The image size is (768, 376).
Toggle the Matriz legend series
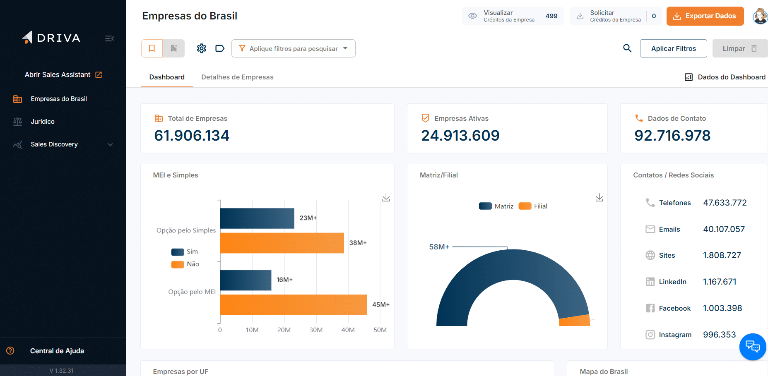(x=496, y=206)
